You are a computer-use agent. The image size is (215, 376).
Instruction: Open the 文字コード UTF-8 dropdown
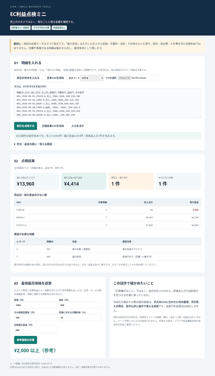point(92,78)
